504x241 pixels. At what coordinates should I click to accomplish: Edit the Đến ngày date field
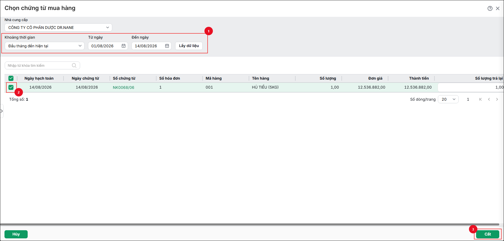tap(151, 46)
